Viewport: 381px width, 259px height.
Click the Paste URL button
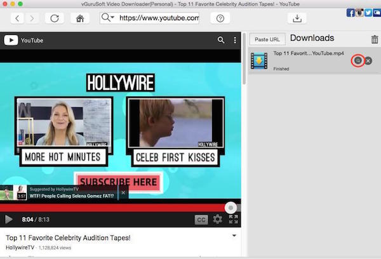[x=267, y=39]
